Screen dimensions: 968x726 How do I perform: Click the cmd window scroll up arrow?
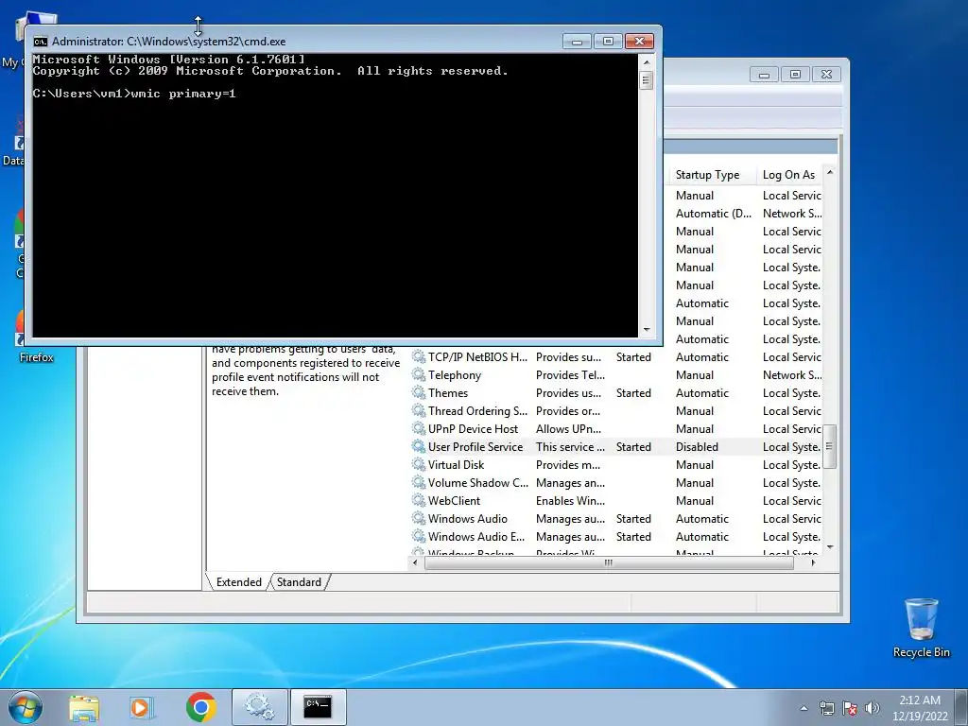pyautogui.click(x=647, y=61)
